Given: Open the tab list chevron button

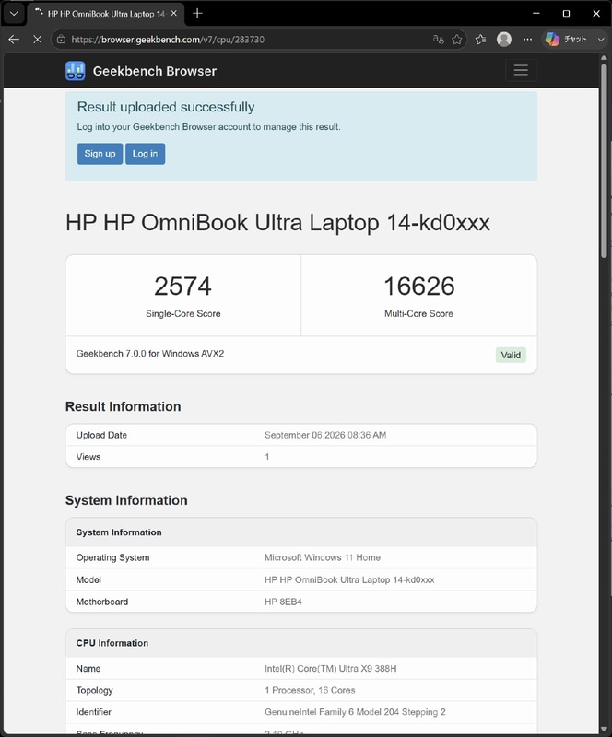Looking at the screenshot, I should pyautogui.click(x=14, y=14).
